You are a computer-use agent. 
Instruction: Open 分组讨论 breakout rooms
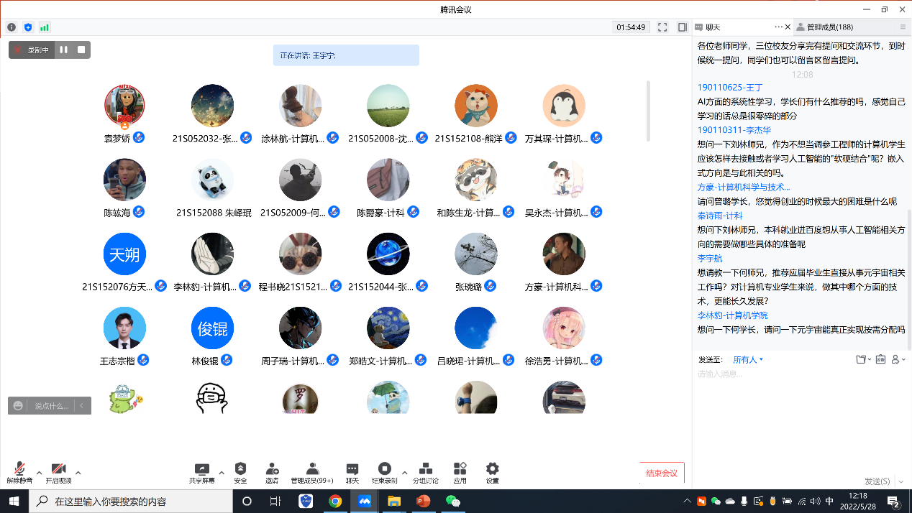(425, 472)
